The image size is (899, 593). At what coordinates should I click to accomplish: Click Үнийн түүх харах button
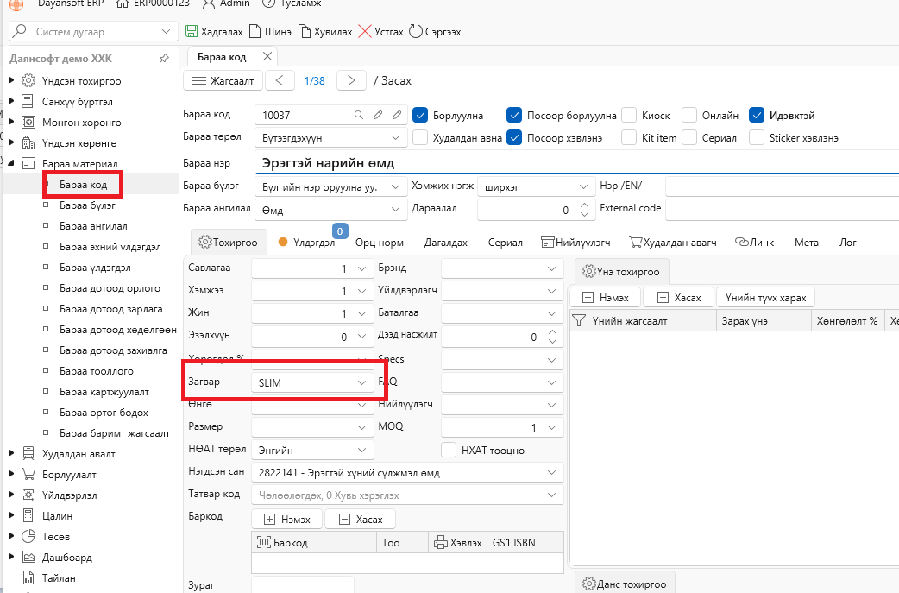[765, 297]
